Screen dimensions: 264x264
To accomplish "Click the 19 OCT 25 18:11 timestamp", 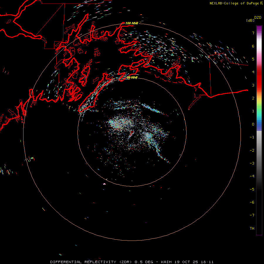I will tap(194, 262).
